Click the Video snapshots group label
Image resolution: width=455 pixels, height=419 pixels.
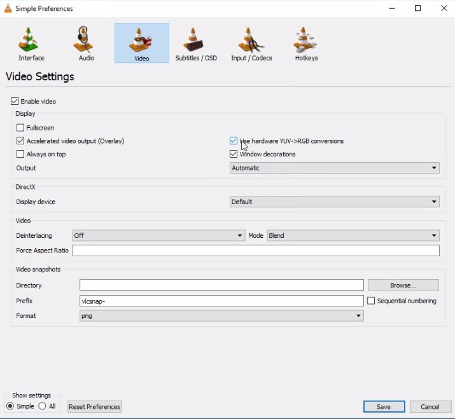[x=38, y=270]
